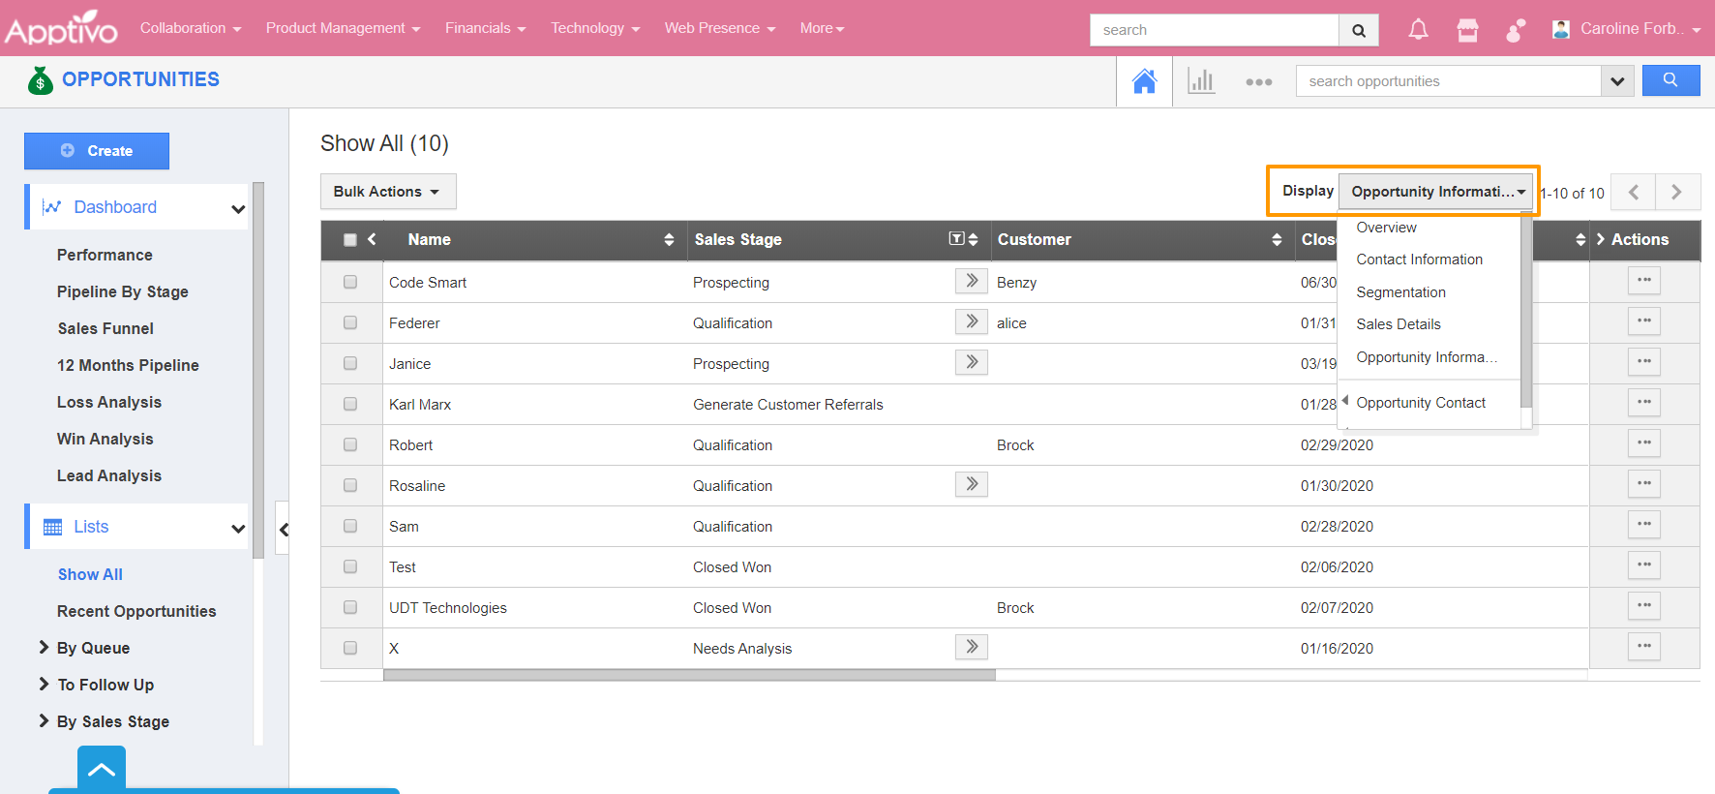The image size is (1715, 794).
Task: Open the Bulk Actions dropdown
Action: click(x=387, y=192)
